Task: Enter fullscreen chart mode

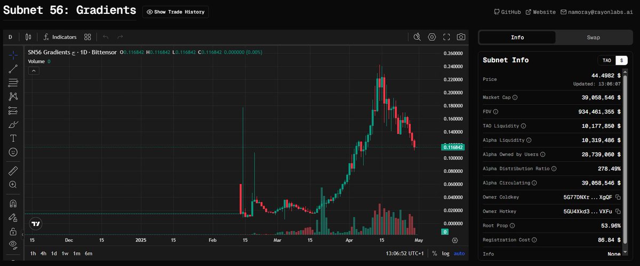Action: point(446,37)
